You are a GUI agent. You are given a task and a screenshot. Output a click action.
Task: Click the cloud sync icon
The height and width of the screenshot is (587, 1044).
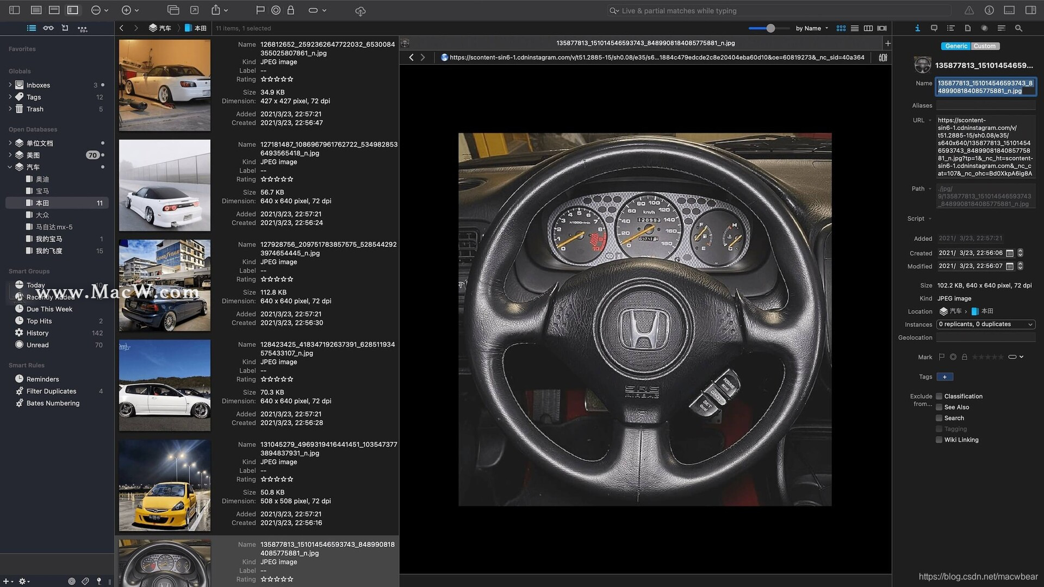(x=360, y=11)
